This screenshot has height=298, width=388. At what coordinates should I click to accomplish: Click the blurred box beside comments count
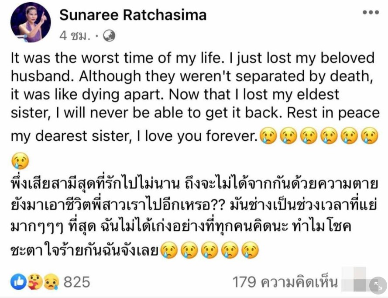(354, 279)
